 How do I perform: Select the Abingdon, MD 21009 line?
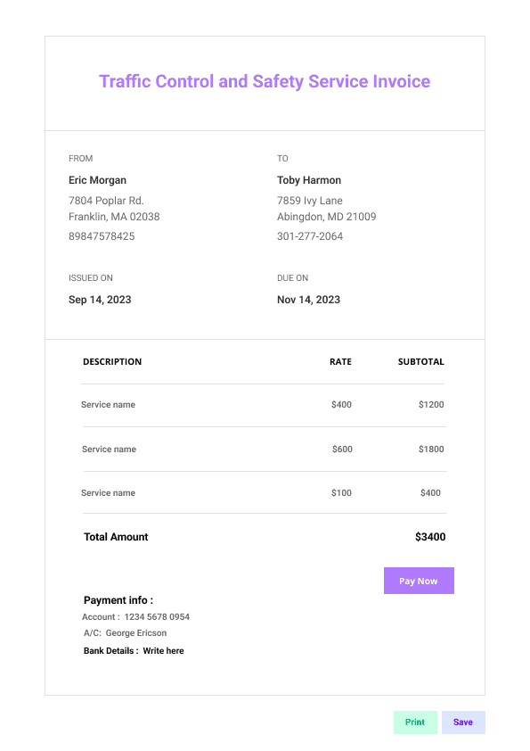[x=326, y=217]
